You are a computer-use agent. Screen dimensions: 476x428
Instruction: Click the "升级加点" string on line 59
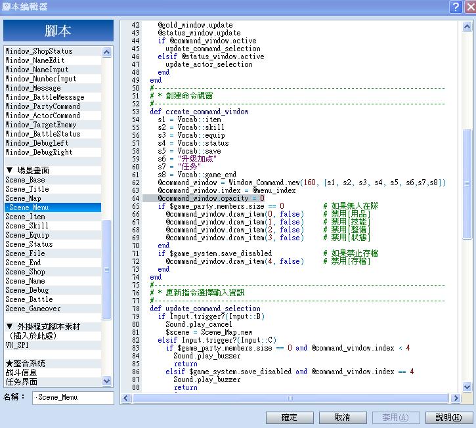click(x=197, y=159)
